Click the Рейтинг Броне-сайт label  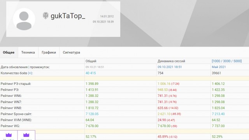[16, 114]
